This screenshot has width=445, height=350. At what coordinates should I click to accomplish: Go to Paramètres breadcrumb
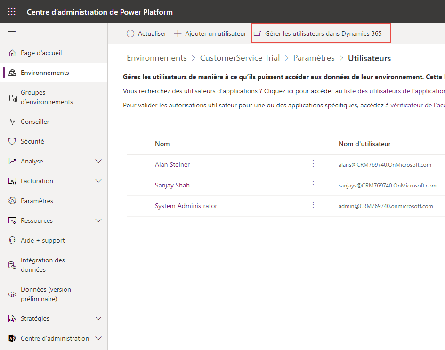pos(314,58)
